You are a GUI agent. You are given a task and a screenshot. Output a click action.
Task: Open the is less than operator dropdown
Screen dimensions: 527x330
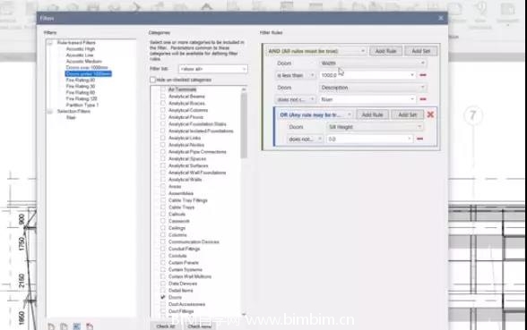295,75
